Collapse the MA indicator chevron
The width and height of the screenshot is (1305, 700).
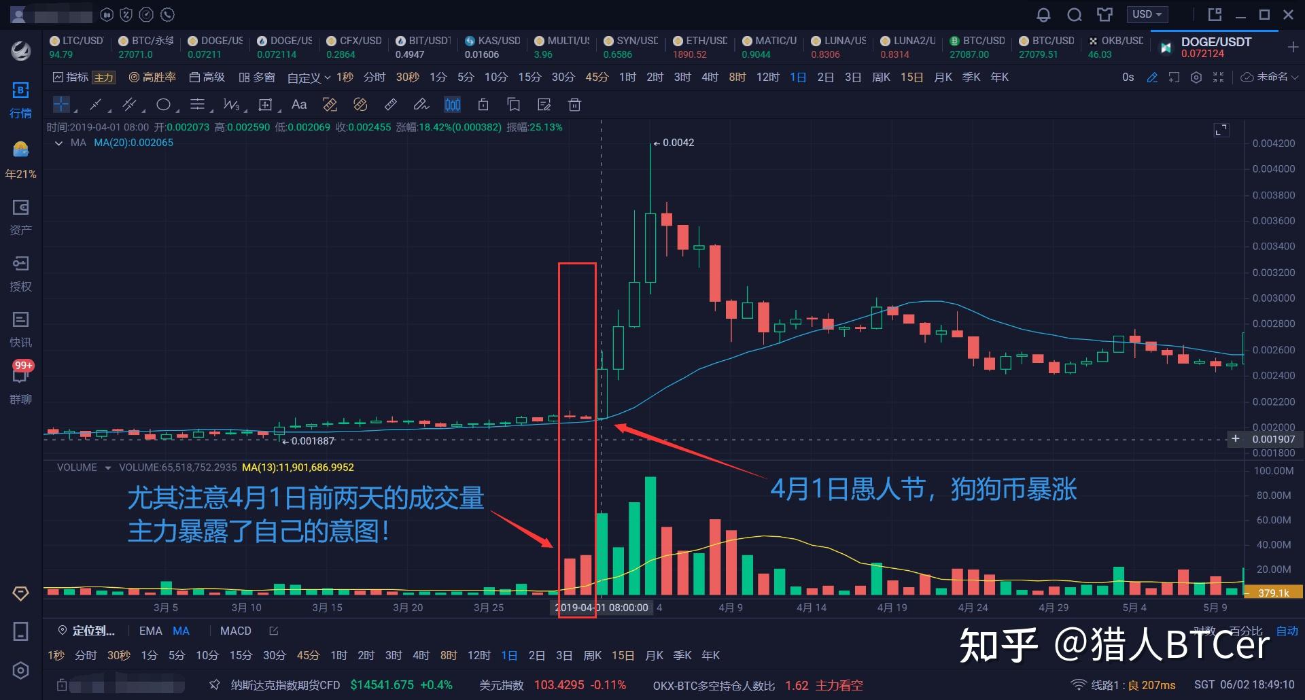(58, 143)
